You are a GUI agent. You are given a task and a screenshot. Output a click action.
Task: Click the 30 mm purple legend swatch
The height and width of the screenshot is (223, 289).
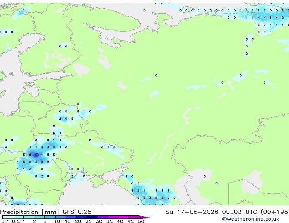point(103,217)
